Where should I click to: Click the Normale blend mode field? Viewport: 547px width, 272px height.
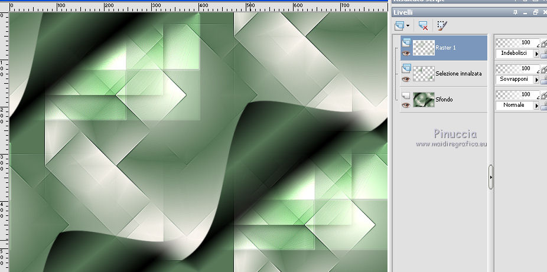click(515, 105)
